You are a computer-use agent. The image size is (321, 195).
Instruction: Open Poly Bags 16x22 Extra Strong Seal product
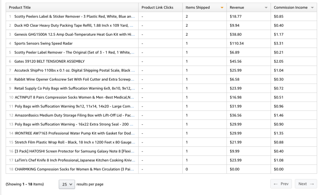(x=74, y=124)
